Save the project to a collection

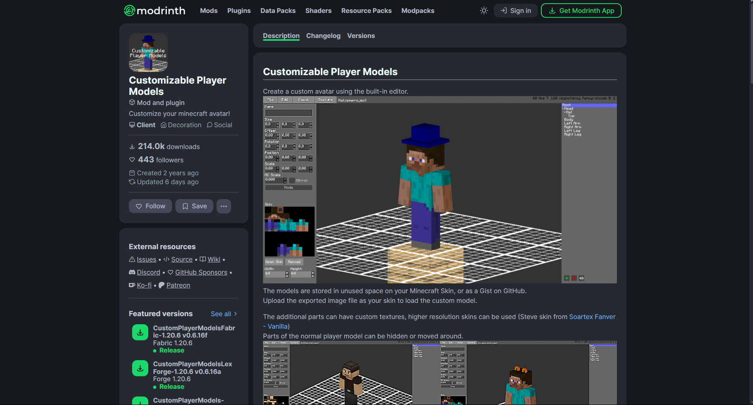click(194, 206)
